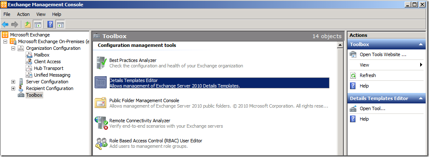This screenshot has height=157, width=429.
Task: Click the Toolbox header icon in center pane
Action: 97,36
